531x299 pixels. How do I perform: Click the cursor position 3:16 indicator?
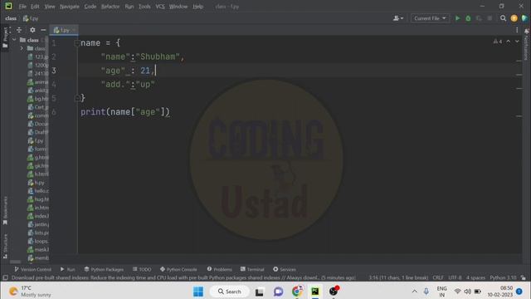click(x=398, y=277)
